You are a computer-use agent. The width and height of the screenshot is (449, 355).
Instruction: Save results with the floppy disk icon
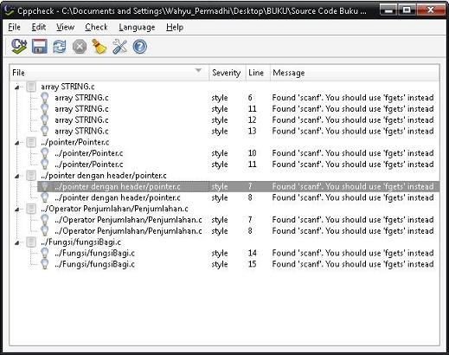(40, 47)
